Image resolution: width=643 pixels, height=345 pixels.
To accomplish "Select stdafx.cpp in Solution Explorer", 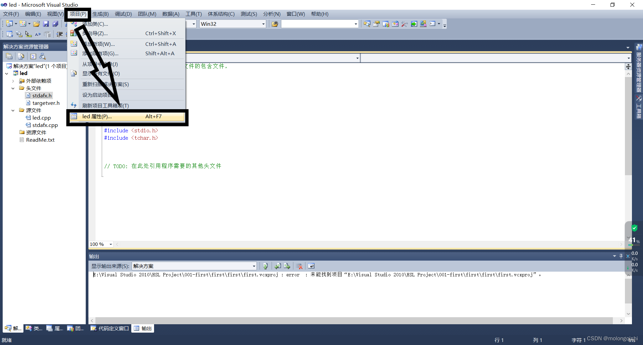I will click(x=45, y=125).
